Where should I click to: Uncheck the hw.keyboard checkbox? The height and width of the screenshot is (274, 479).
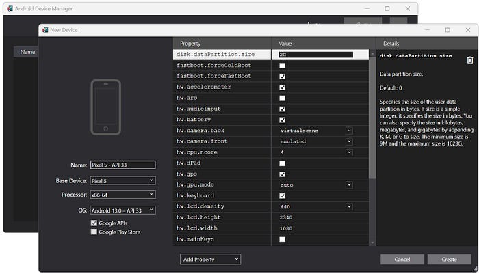[x=282, y=196]
